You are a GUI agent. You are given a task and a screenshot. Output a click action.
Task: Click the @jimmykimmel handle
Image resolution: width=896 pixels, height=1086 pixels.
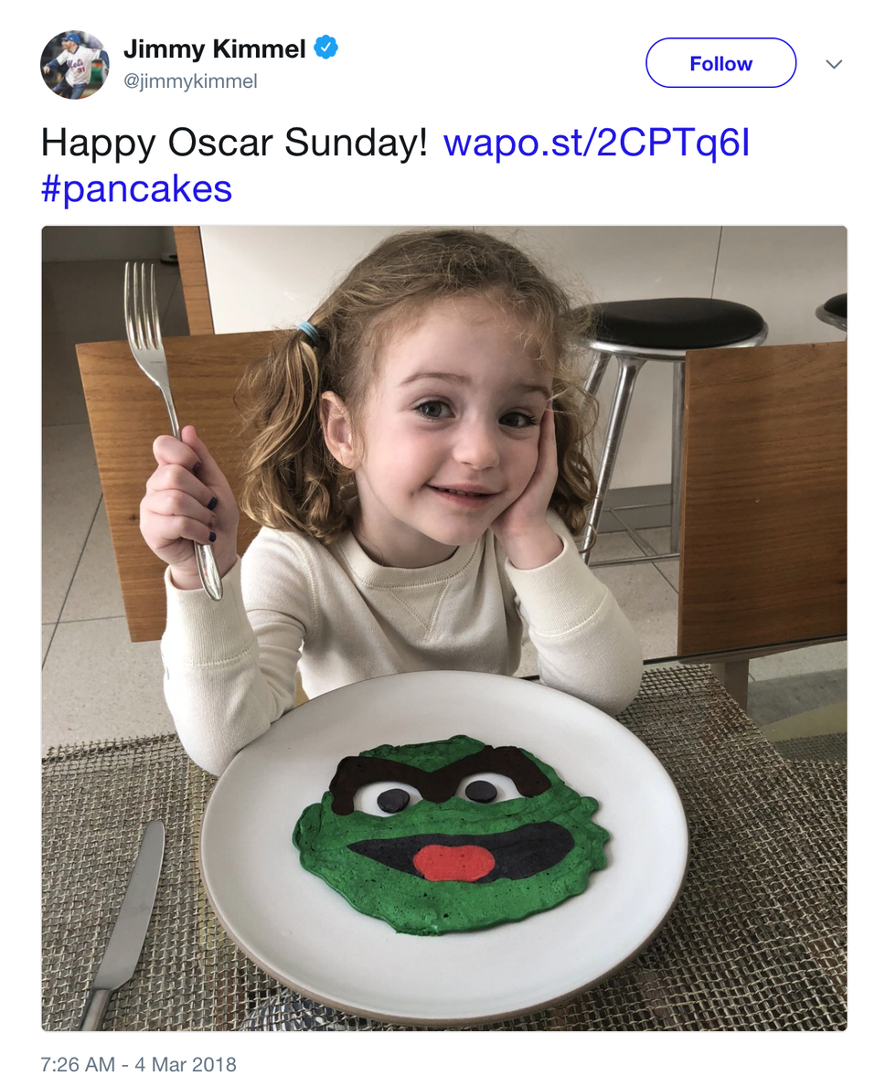point(190,81)
